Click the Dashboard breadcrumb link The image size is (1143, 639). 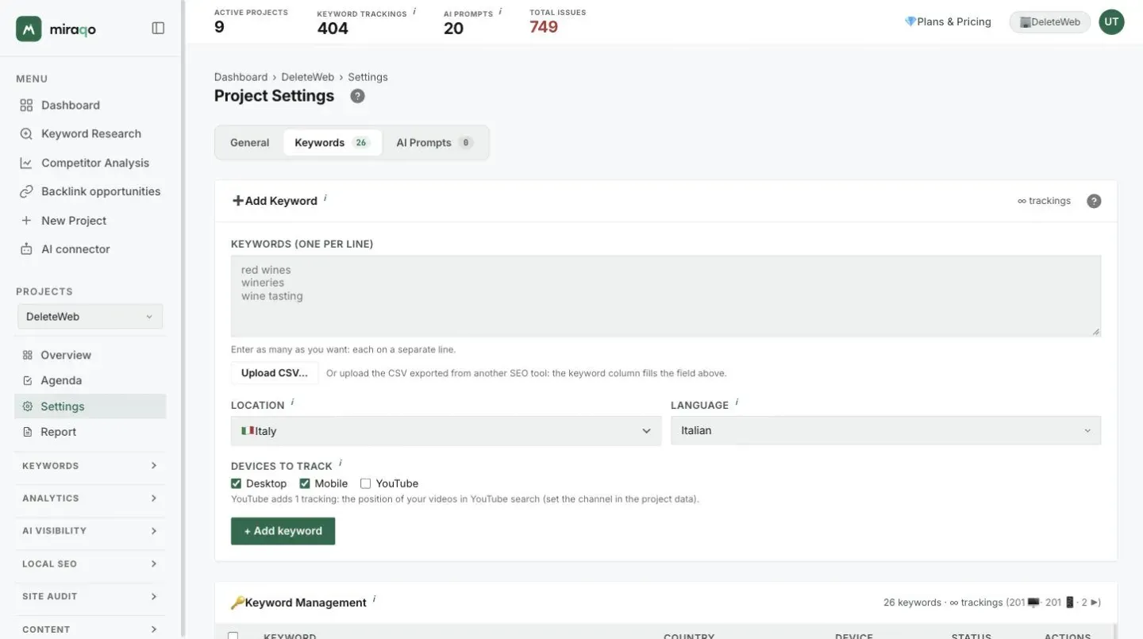pyautogui.click(x=241, y=77)
